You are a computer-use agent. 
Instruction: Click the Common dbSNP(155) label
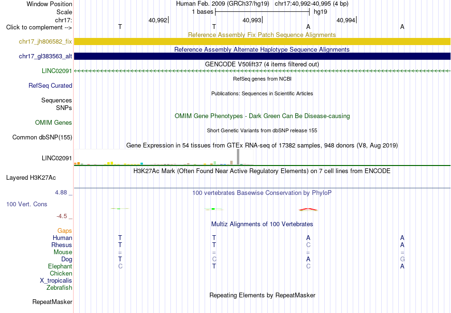pos(42,138)
